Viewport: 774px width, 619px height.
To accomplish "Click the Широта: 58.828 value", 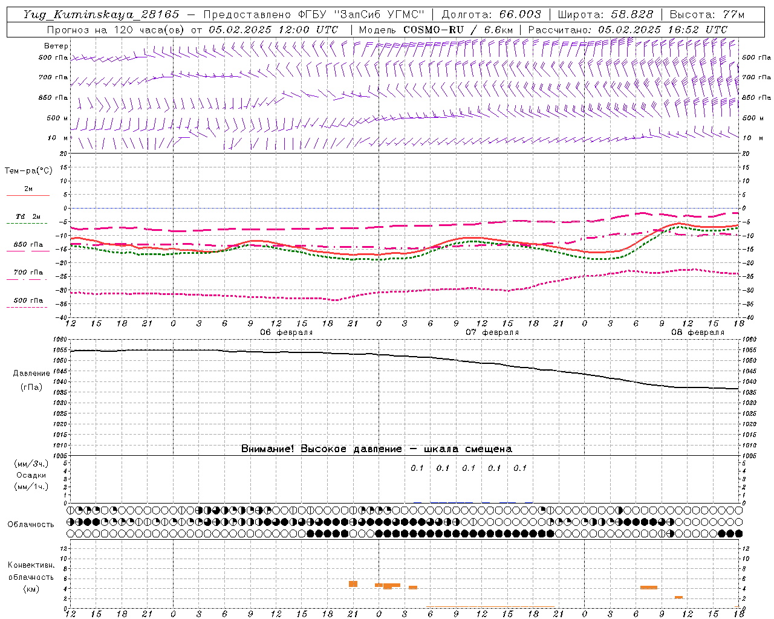I will 605,15.
